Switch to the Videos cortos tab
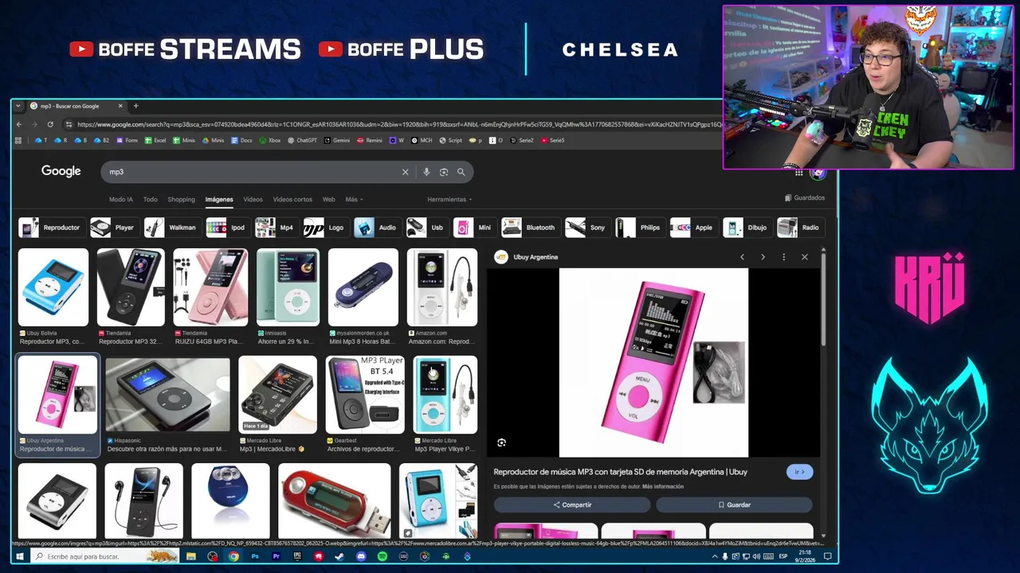This screenshot has width=1020, height=573. pyautogui.click(x=292, y=200)
